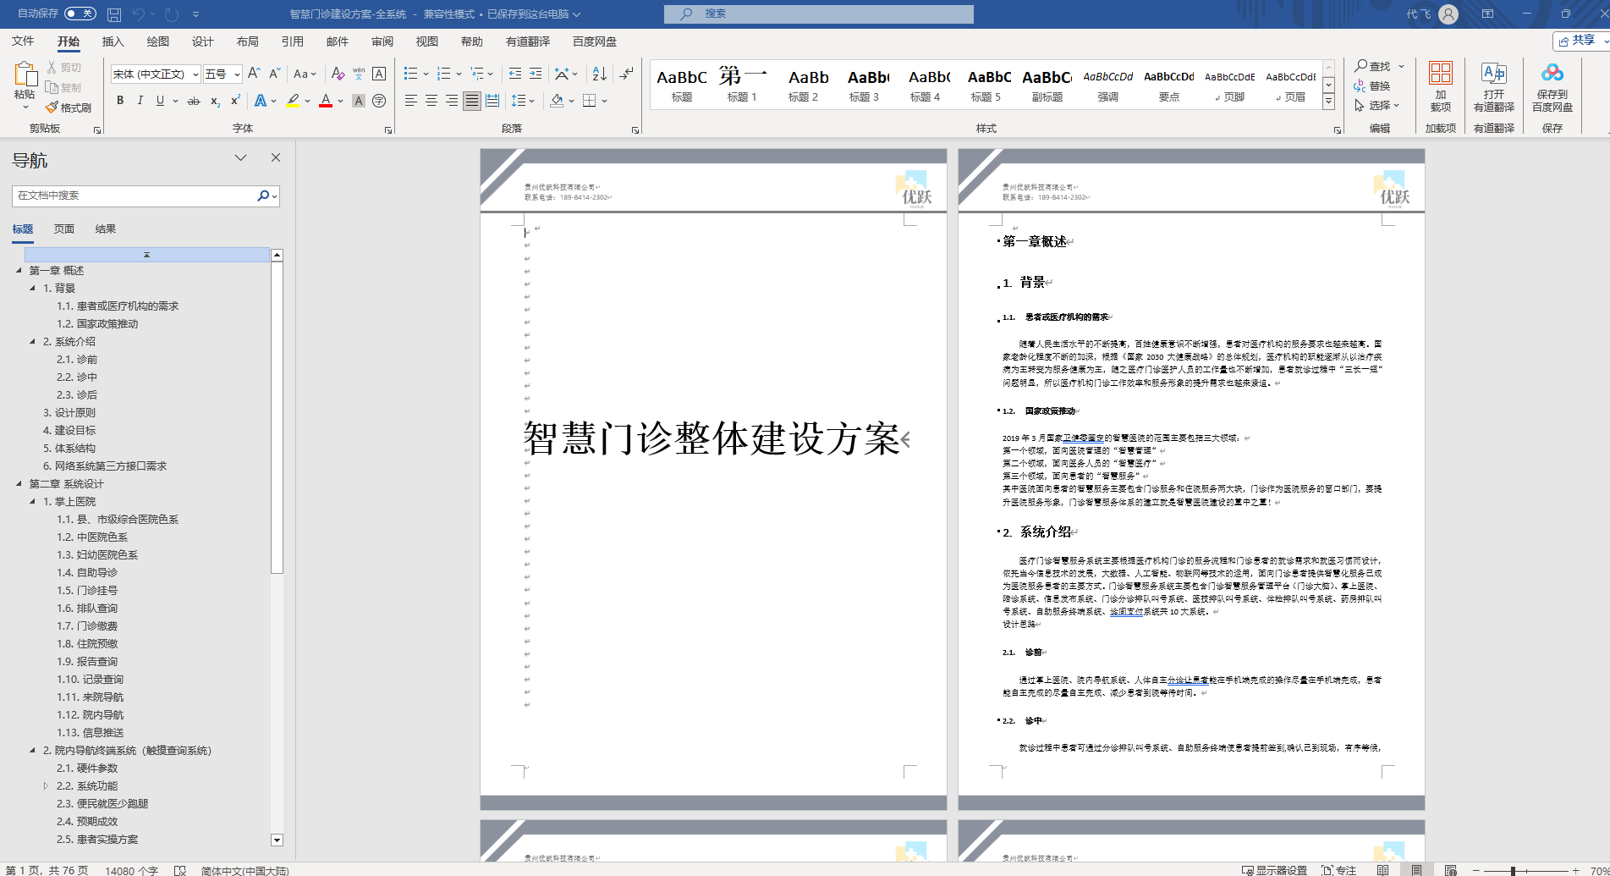Decrease font size icon
This screenshot has width=1610, height=876.
(274, 74)
